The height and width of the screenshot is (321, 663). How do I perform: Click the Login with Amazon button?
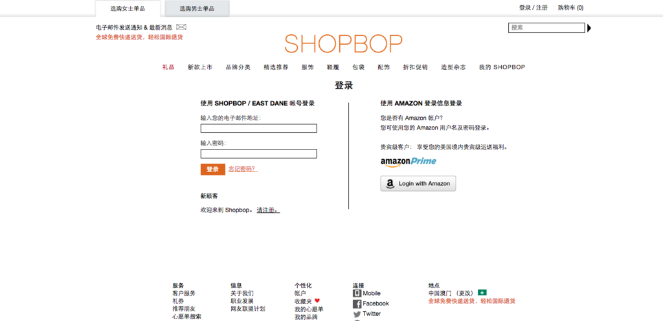[x=418, y=184]
